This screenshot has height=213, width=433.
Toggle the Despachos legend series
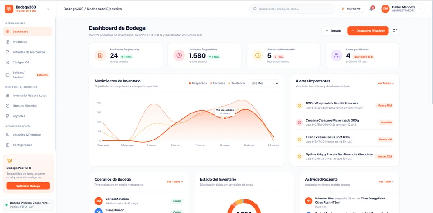pos(198,83)
